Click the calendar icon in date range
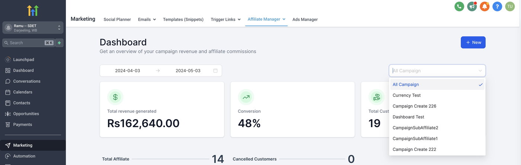521x165 pixels. [x=215, y=70]
